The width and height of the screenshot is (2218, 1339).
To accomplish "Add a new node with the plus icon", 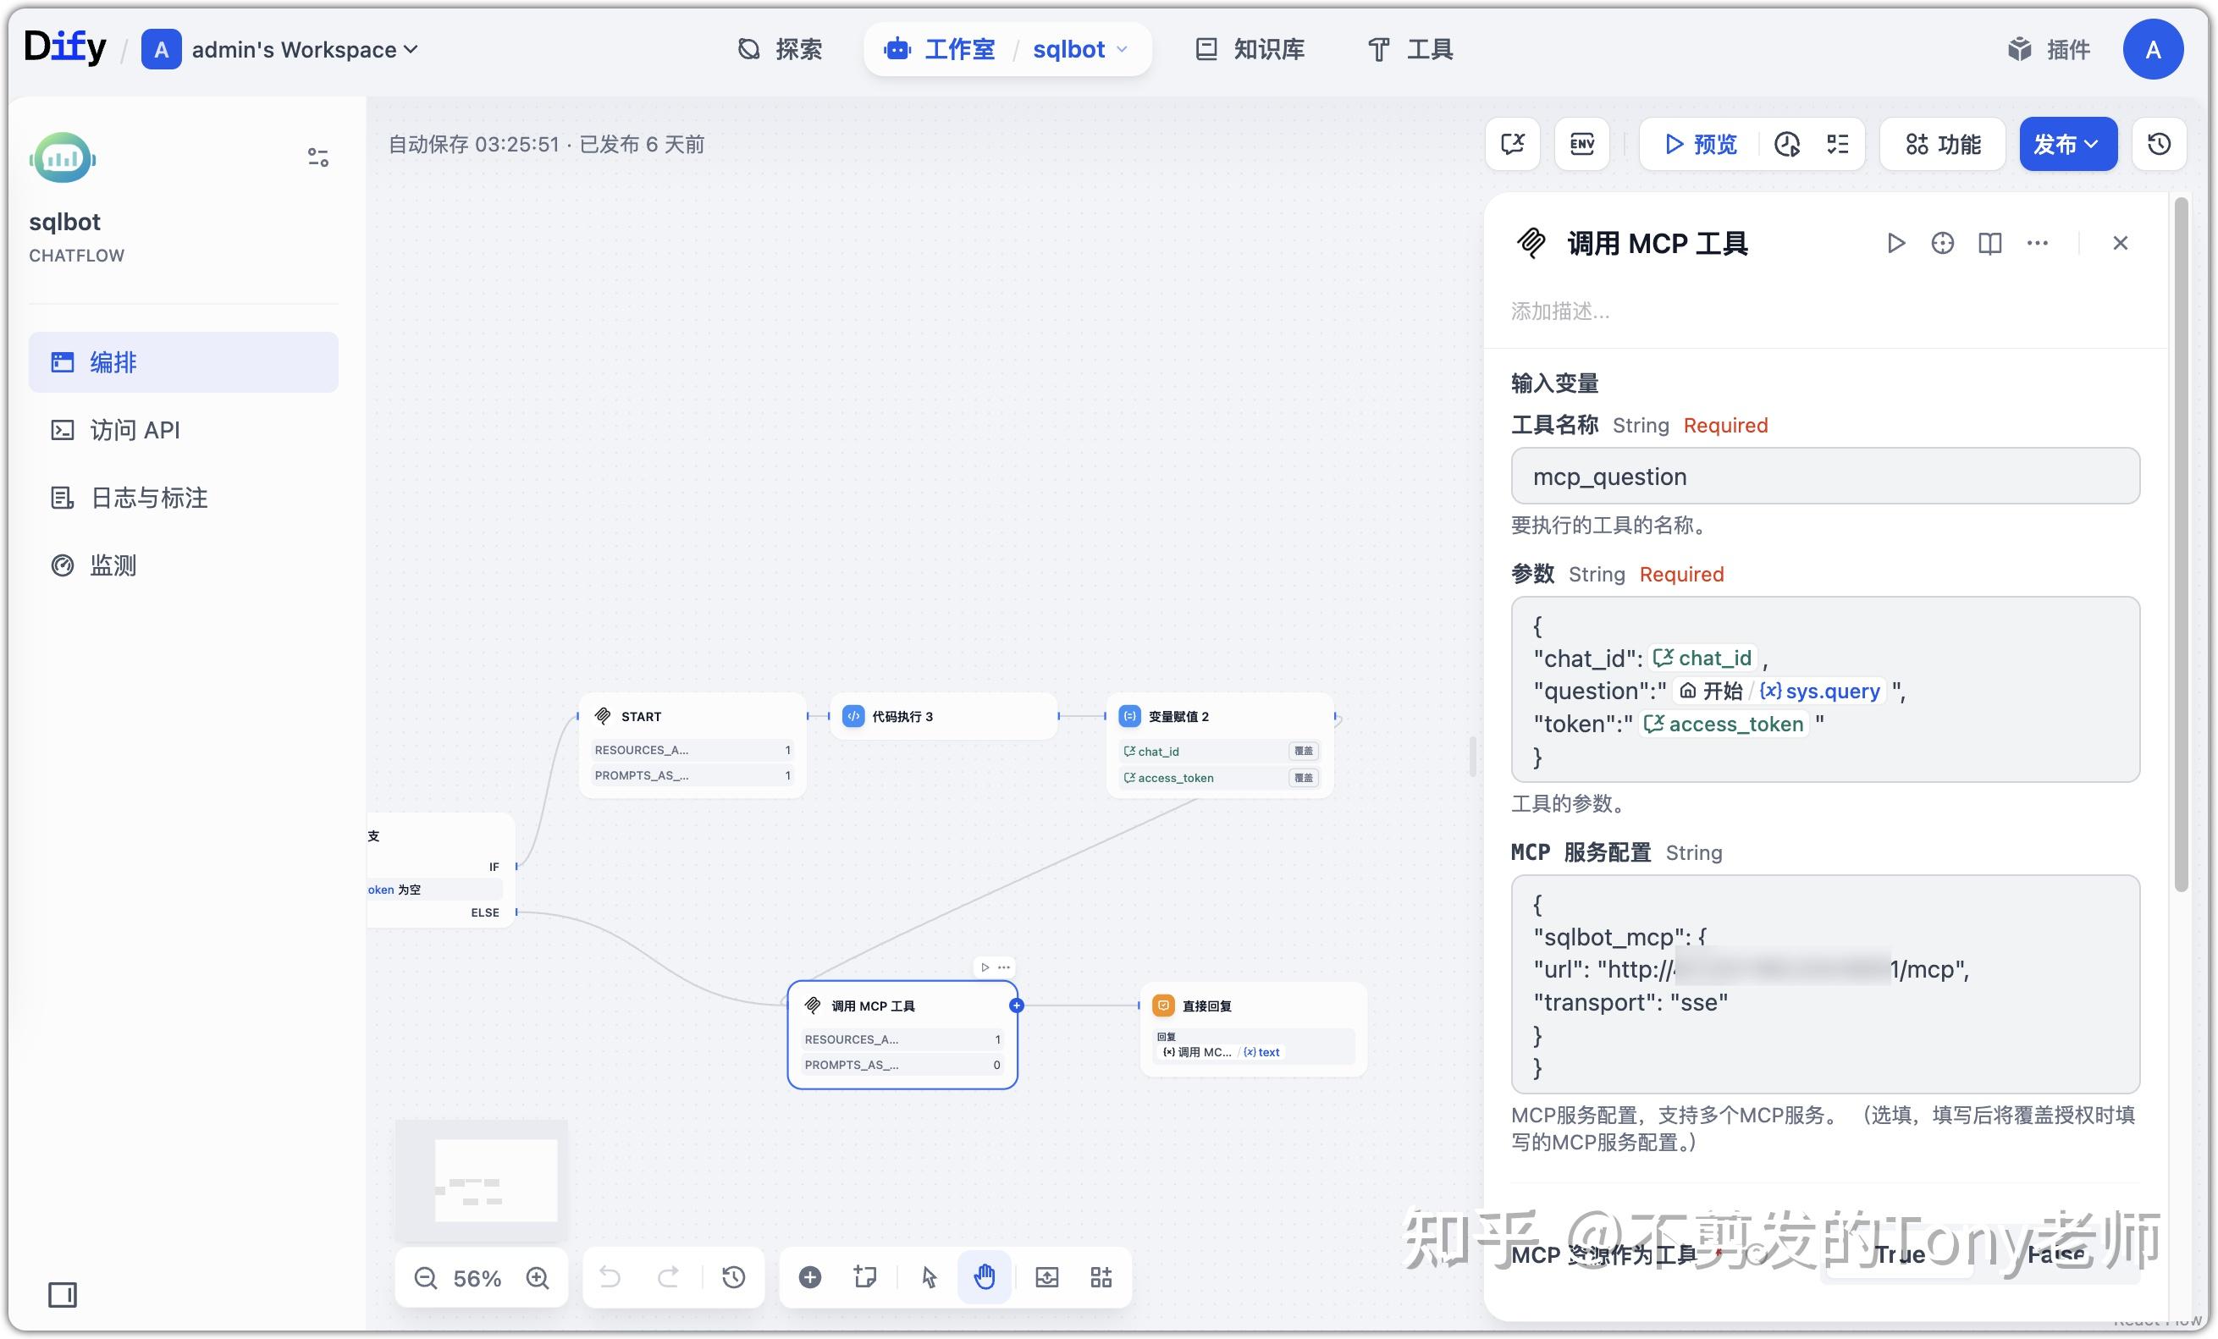I will [x=809, y=1278].
